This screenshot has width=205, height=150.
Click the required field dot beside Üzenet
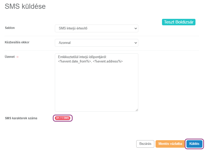pos(18,57)
